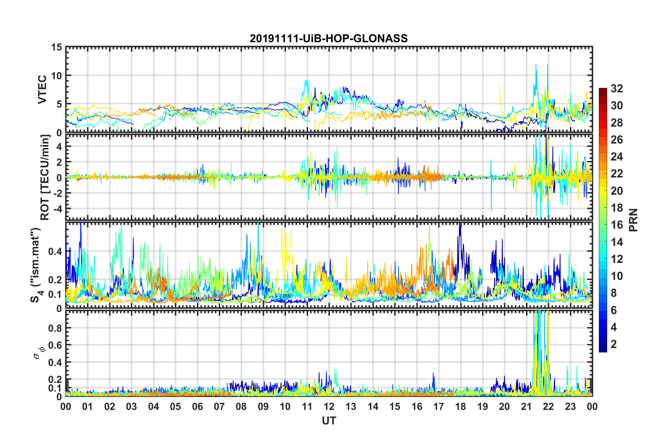
Task: Click sigma phi axis tick 0.8
Action: coord(54,328)
